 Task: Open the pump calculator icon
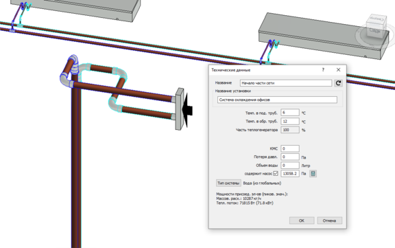313,174
